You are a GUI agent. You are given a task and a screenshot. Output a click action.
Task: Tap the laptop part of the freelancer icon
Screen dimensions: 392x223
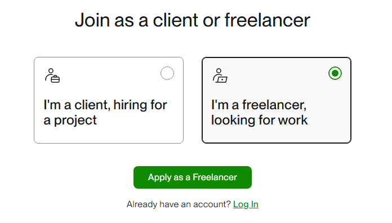(x=222, y=79)
